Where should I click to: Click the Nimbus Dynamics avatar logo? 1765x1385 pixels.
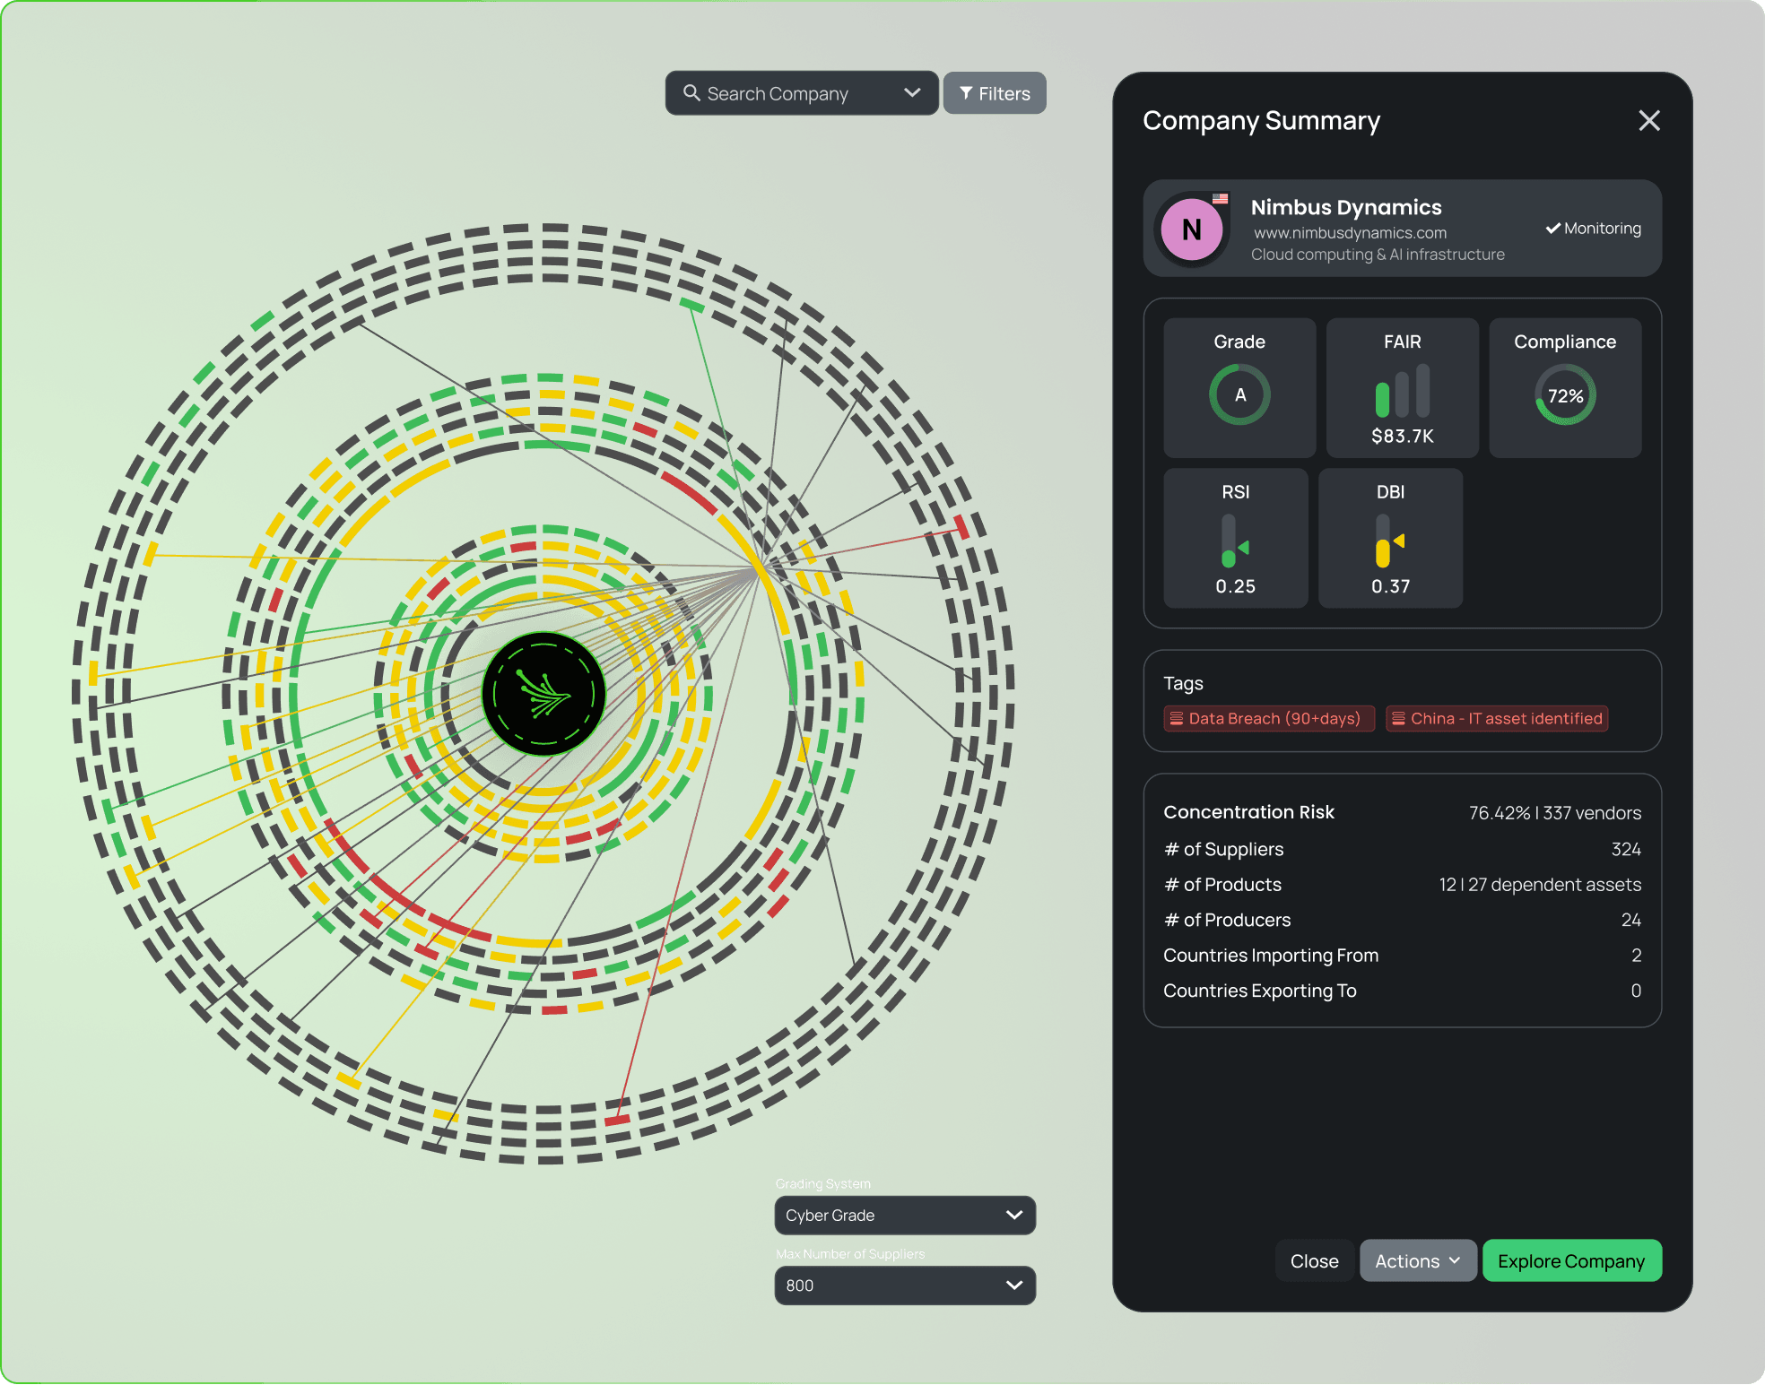pos(1191,229)
